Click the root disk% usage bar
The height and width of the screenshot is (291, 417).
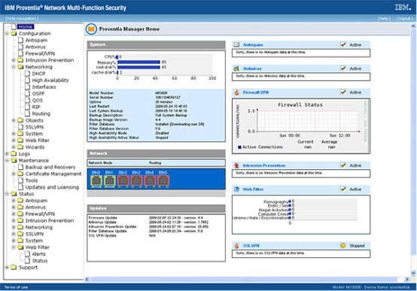point(138,67)
